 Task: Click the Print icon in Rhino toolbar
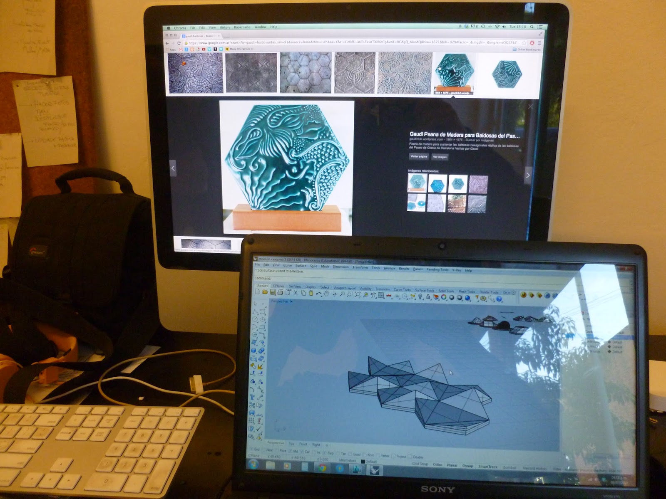(280, 292)
